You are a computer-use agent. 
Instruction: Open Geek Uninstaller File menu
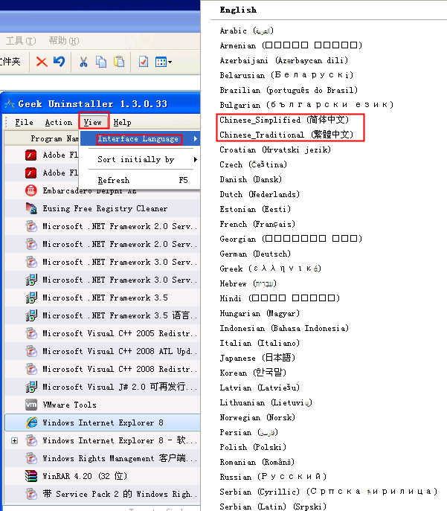[24, 122]
